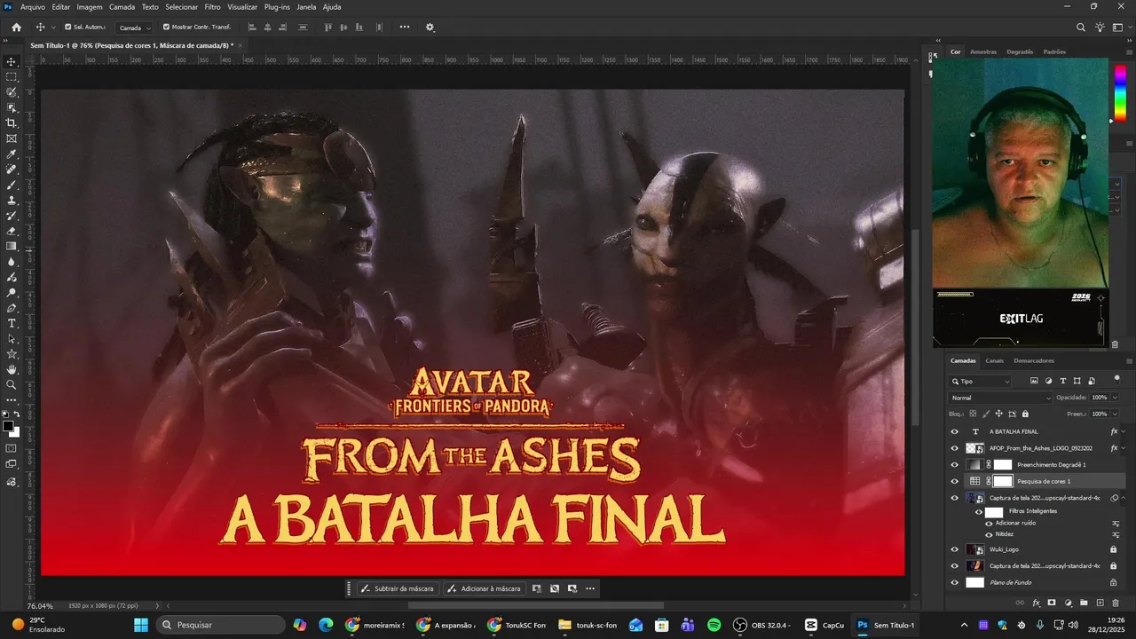This screenshot has width=1136, height=639.
Task: Open the Opacidade value dropdown arrow
Action: click(1115, 398)
